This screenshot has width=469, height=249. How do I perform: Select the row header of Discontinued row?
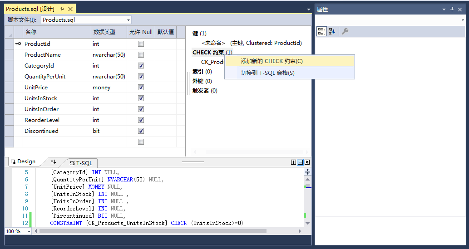point(9,131)
